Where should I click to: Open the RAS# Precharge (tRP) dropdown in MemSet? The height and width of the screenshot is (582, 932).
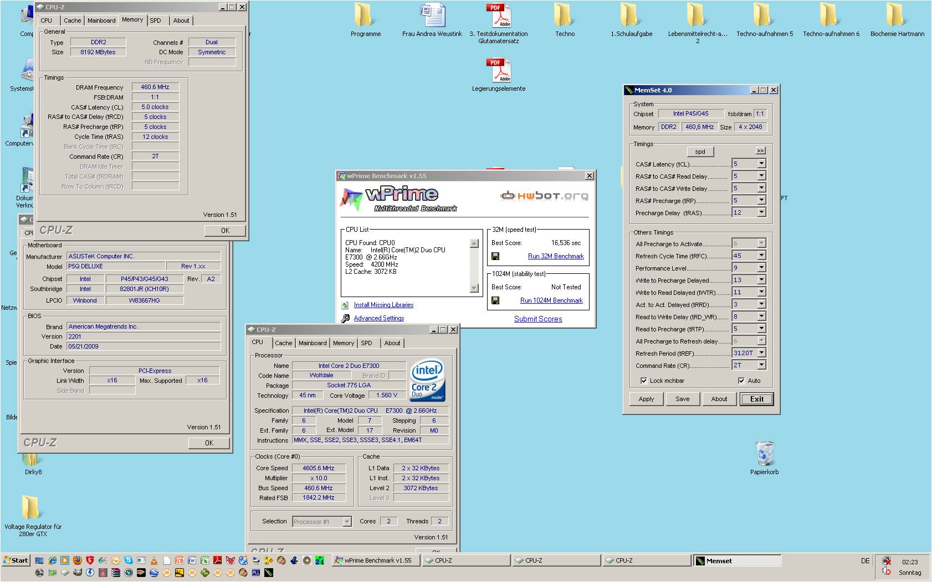click(x=761, y=200)
